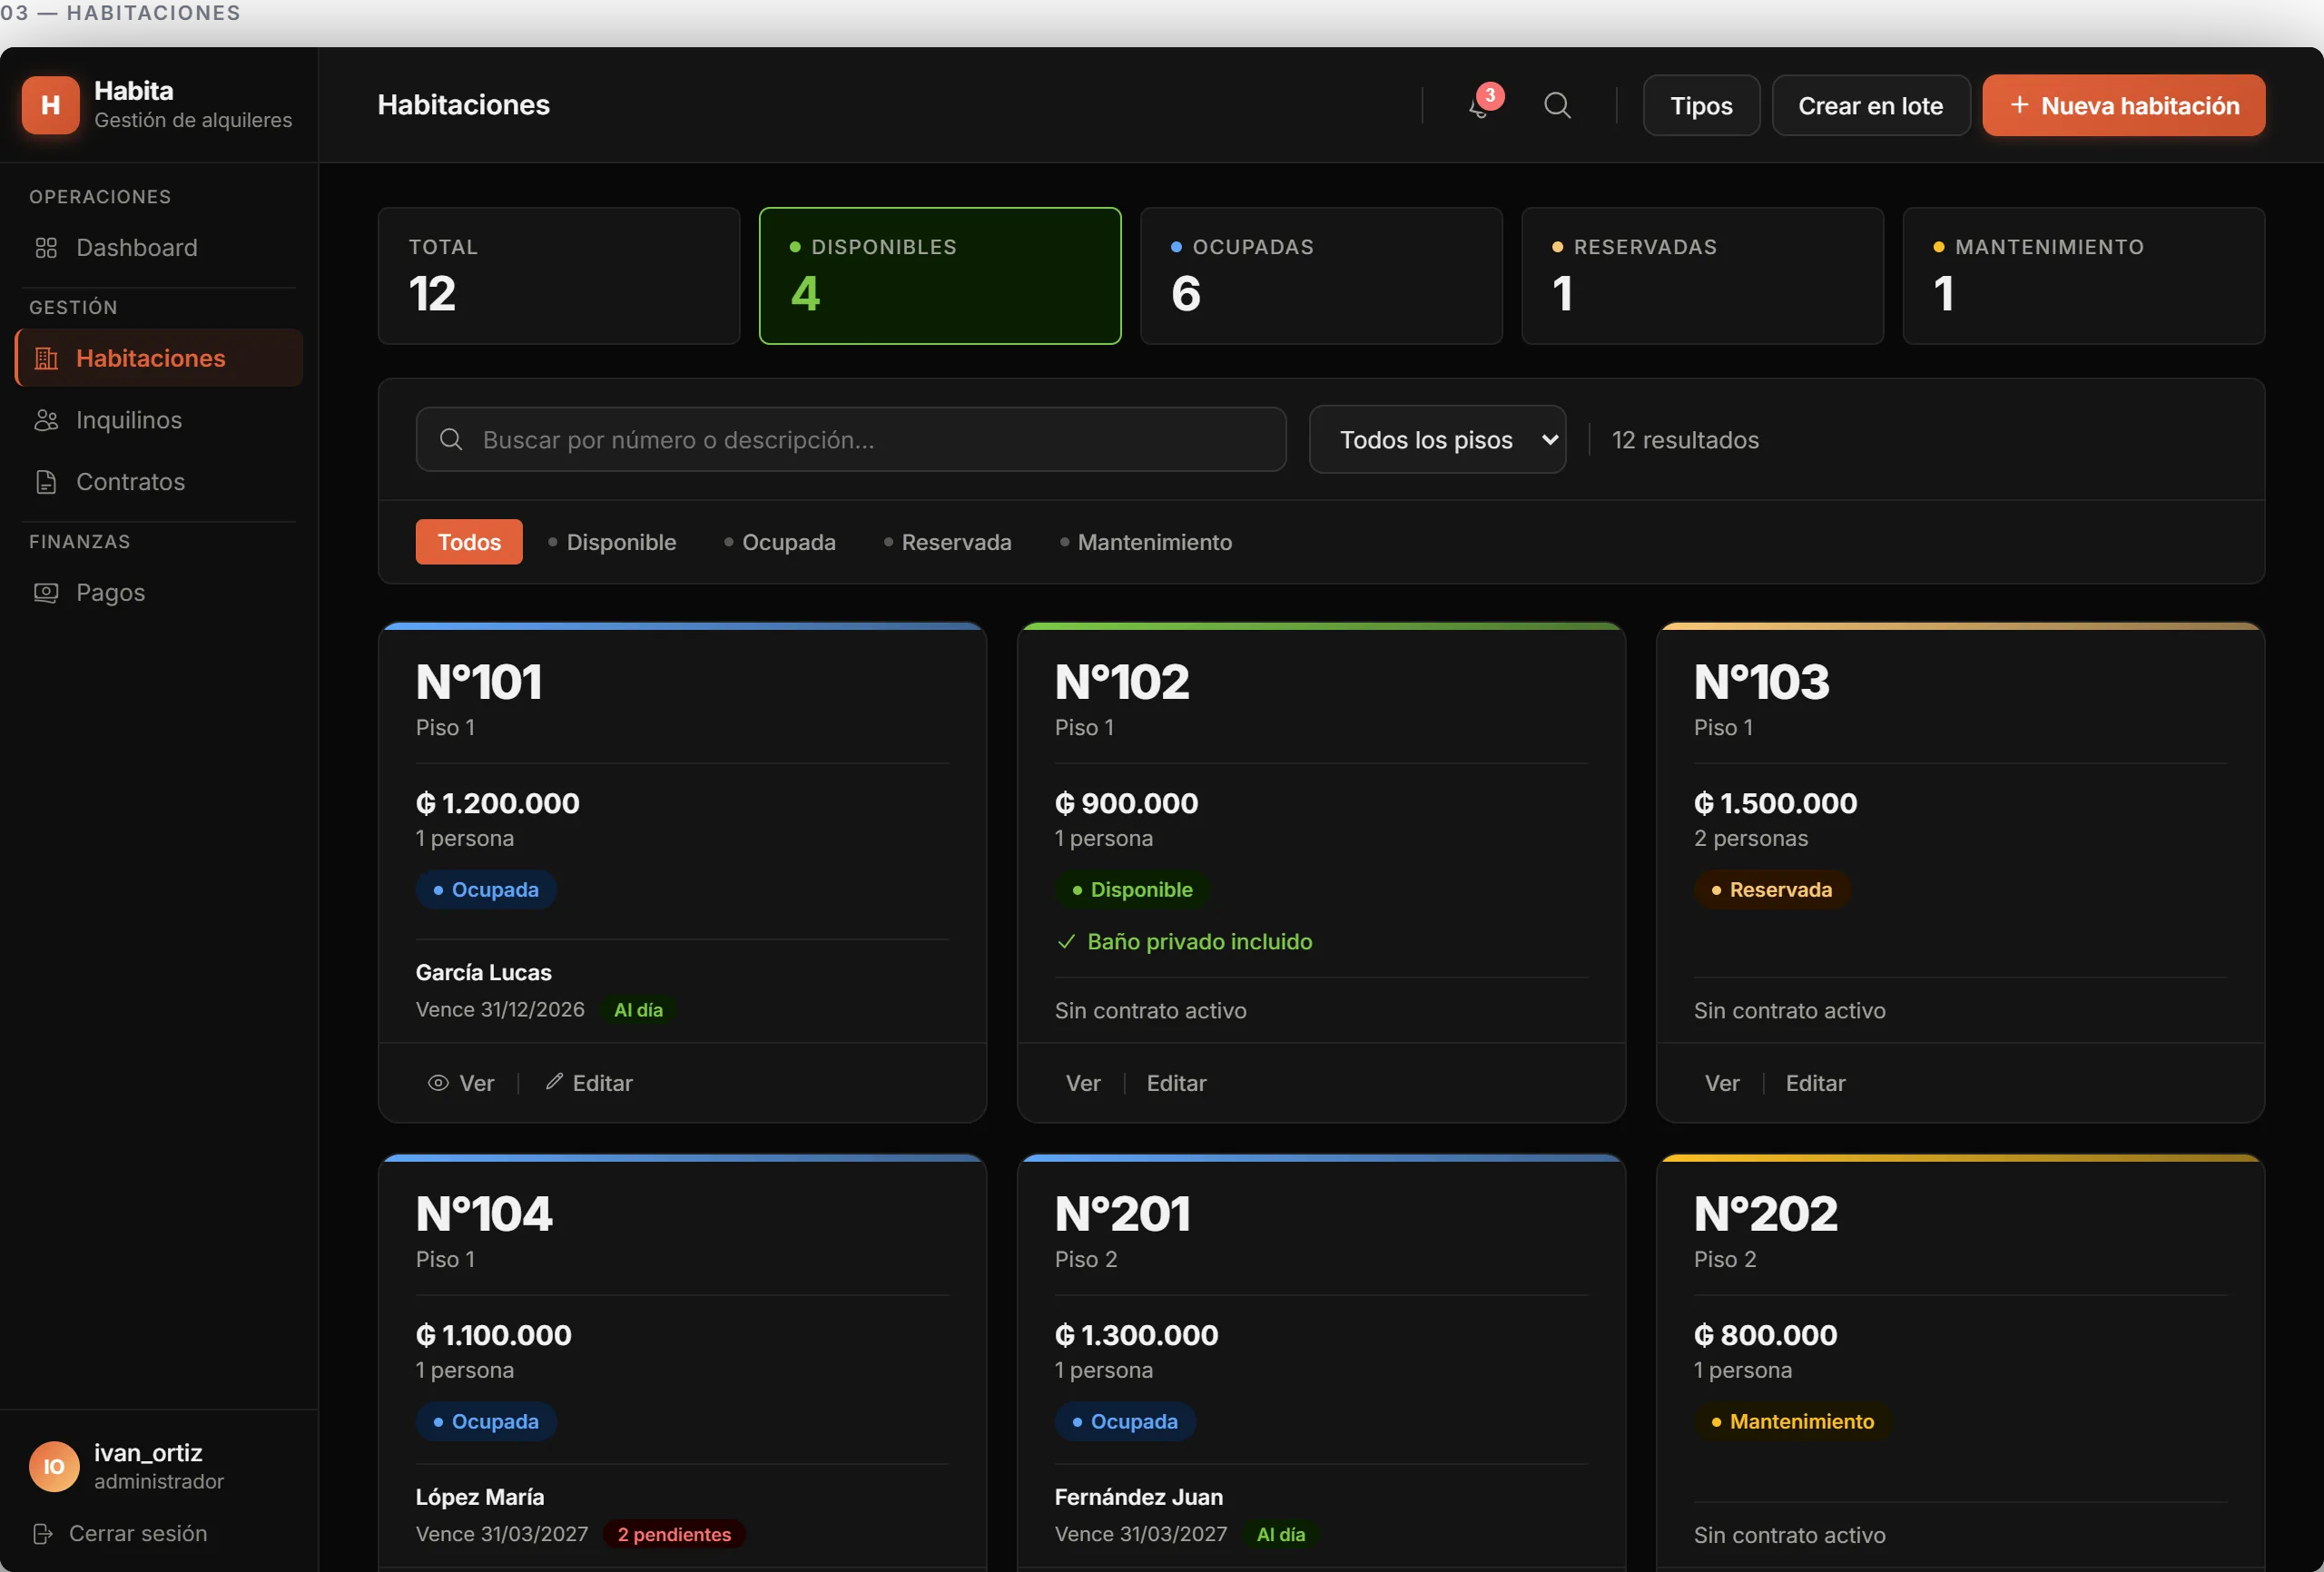Click tenant name García Lucas

coord(484,973)
